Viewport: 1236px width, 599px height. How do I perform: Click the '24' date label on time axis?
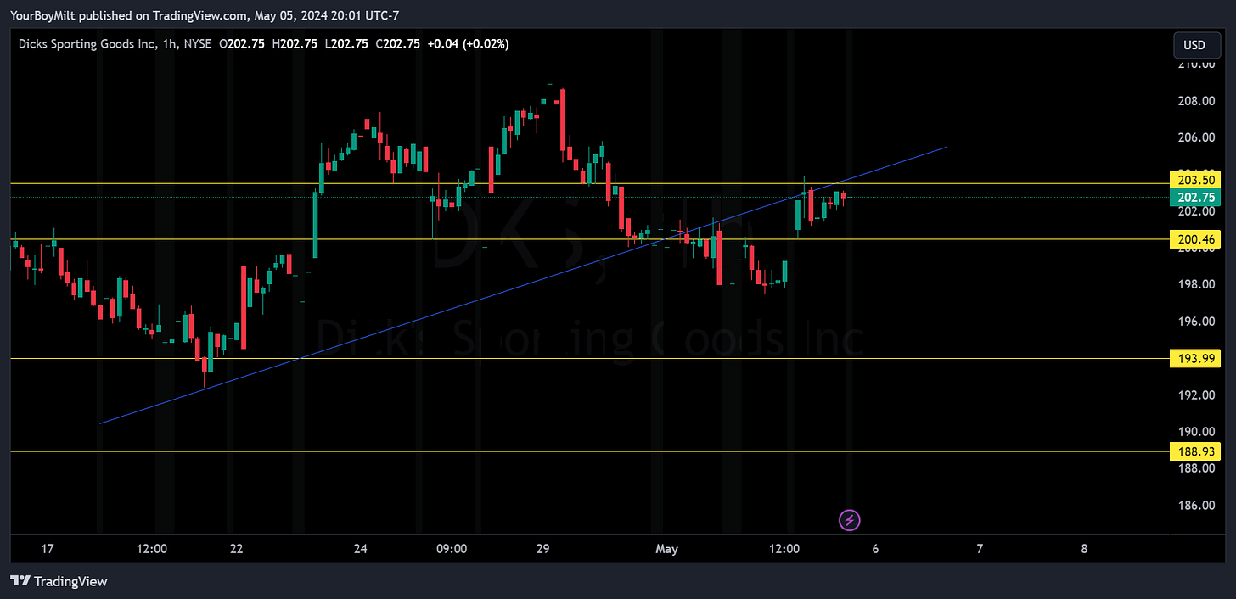pyautogui.click(x=361, y=549)
